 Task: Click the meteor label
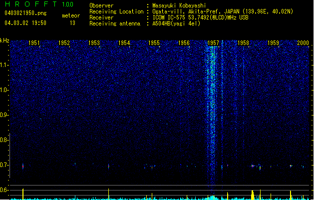pyautogui.click(x=71, y=15)
